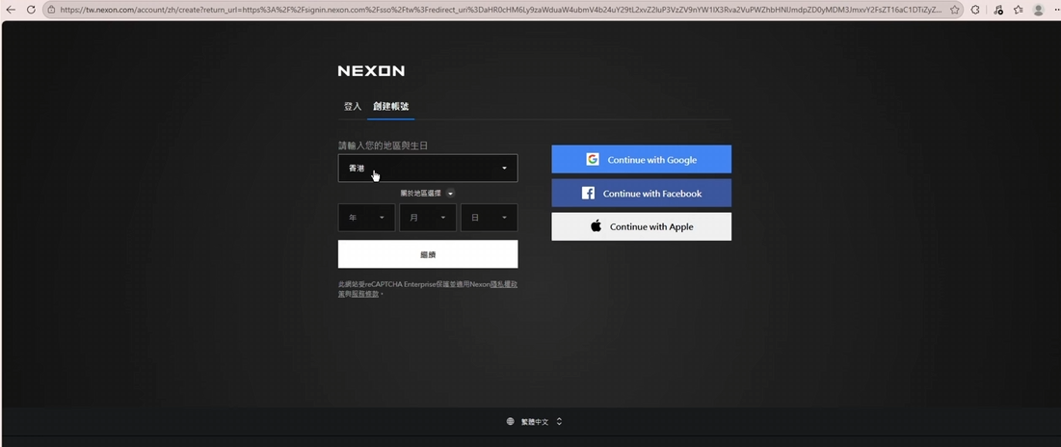The image size is (1061, 447).
Task: Expand the 關於地區選擇 info chevron
Action: 450,194
